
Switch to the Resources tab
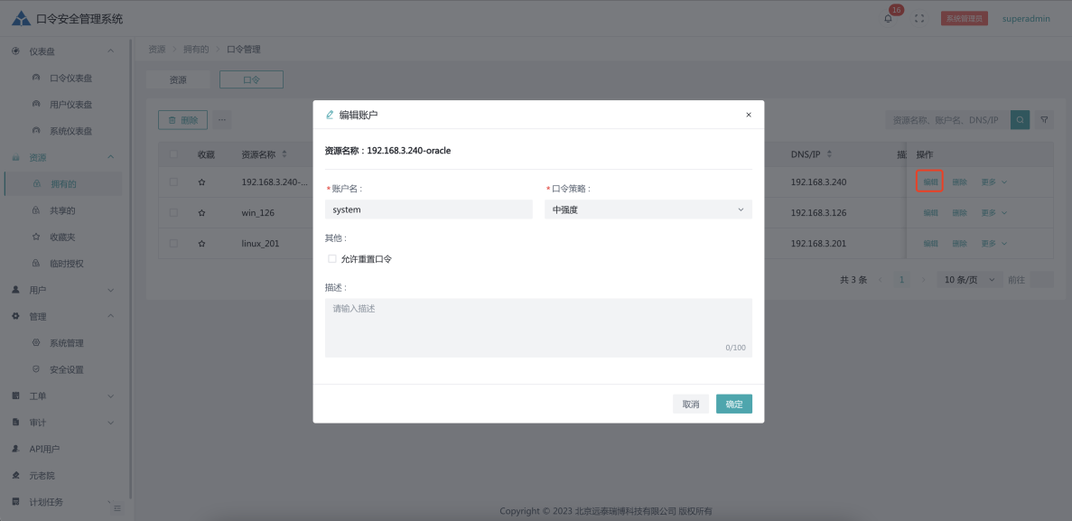(x=178, y=79)
